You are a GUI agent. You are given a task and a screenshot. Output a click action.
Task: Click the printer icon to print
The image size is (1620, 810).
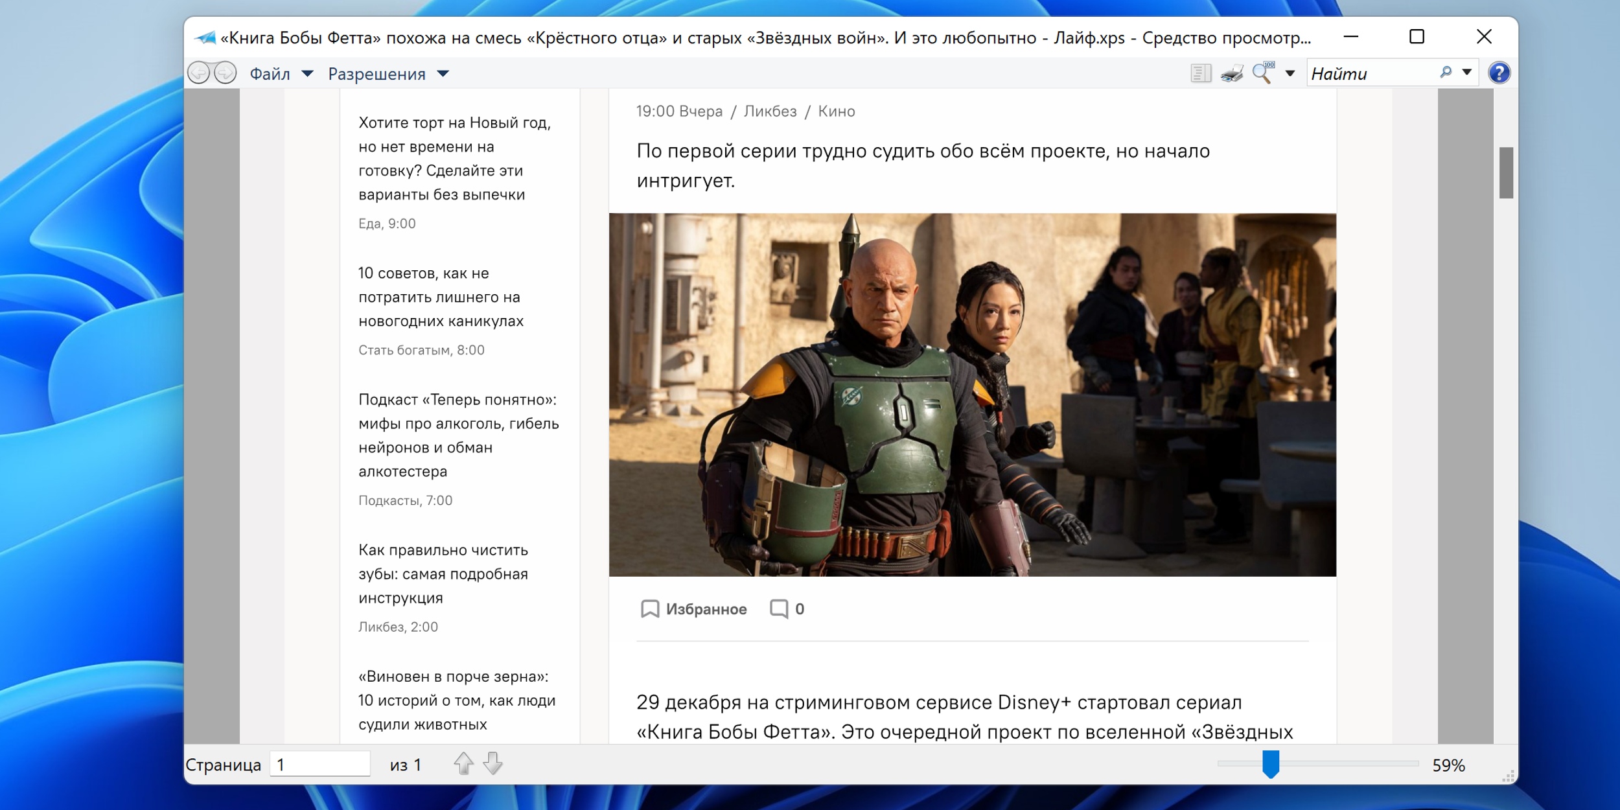coord(1232,73)
